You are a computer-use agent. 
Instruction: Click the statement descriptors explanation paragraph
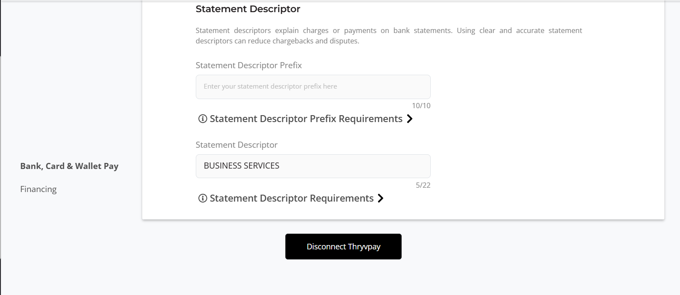389,36
